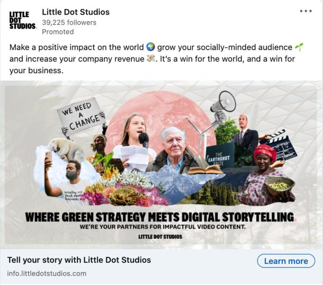Open the three-dot post options menu

305,11
